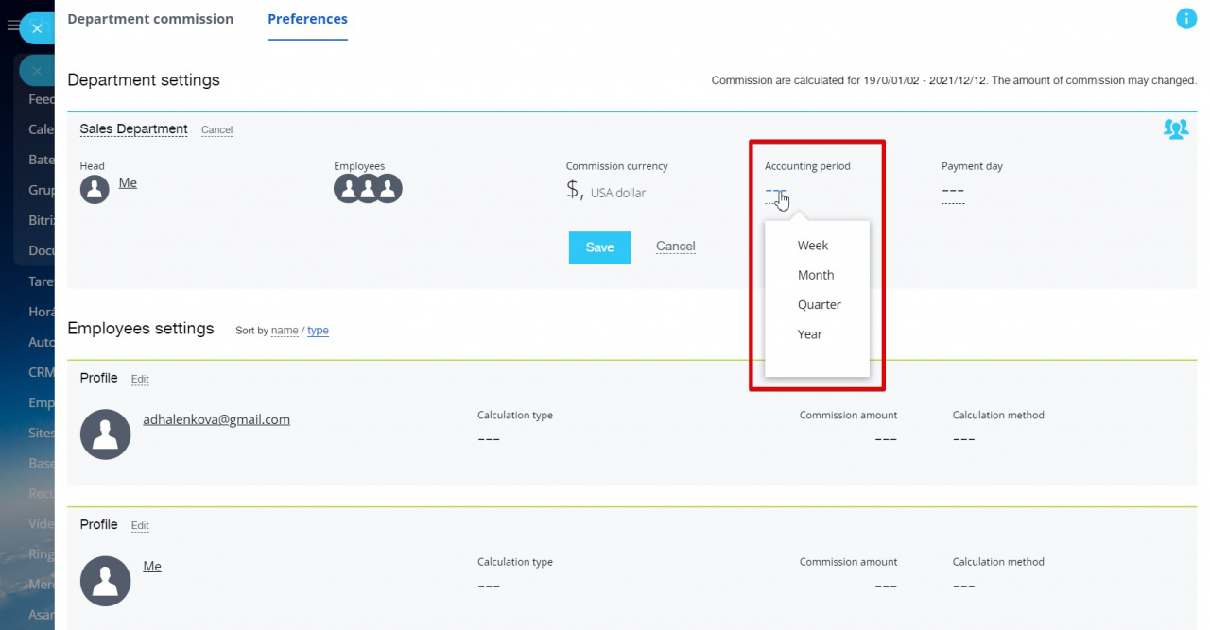Viewport: 1210px width, 630px height.
Task: Click Cancel link next to Save
Action: pos(675,247)
